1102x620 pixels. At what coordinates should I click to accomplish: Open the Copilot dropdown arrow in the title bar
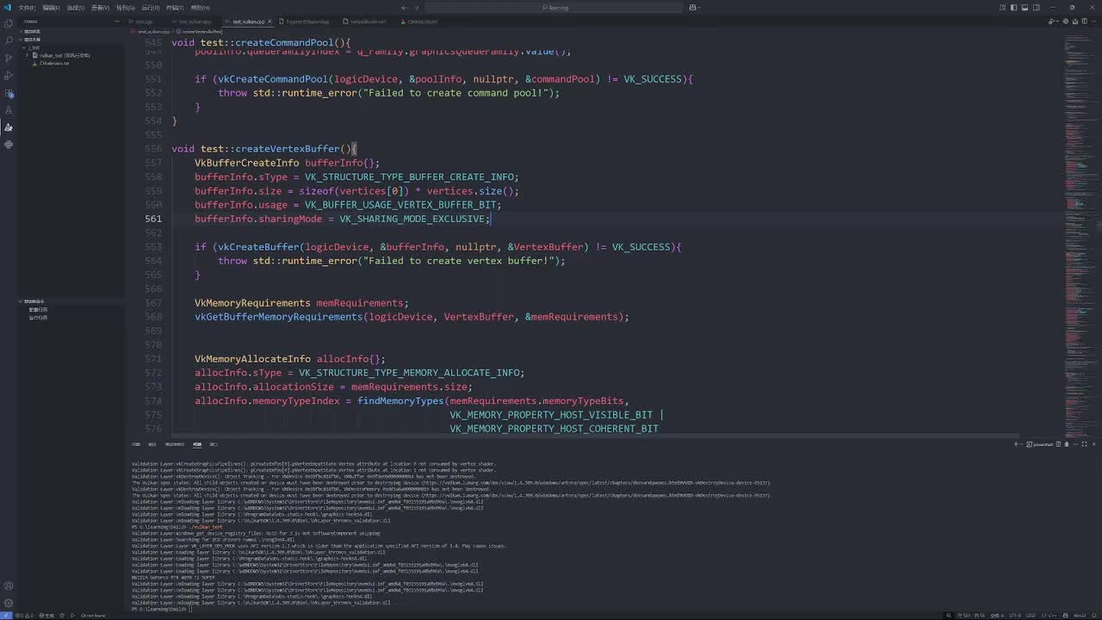point(701,8)
